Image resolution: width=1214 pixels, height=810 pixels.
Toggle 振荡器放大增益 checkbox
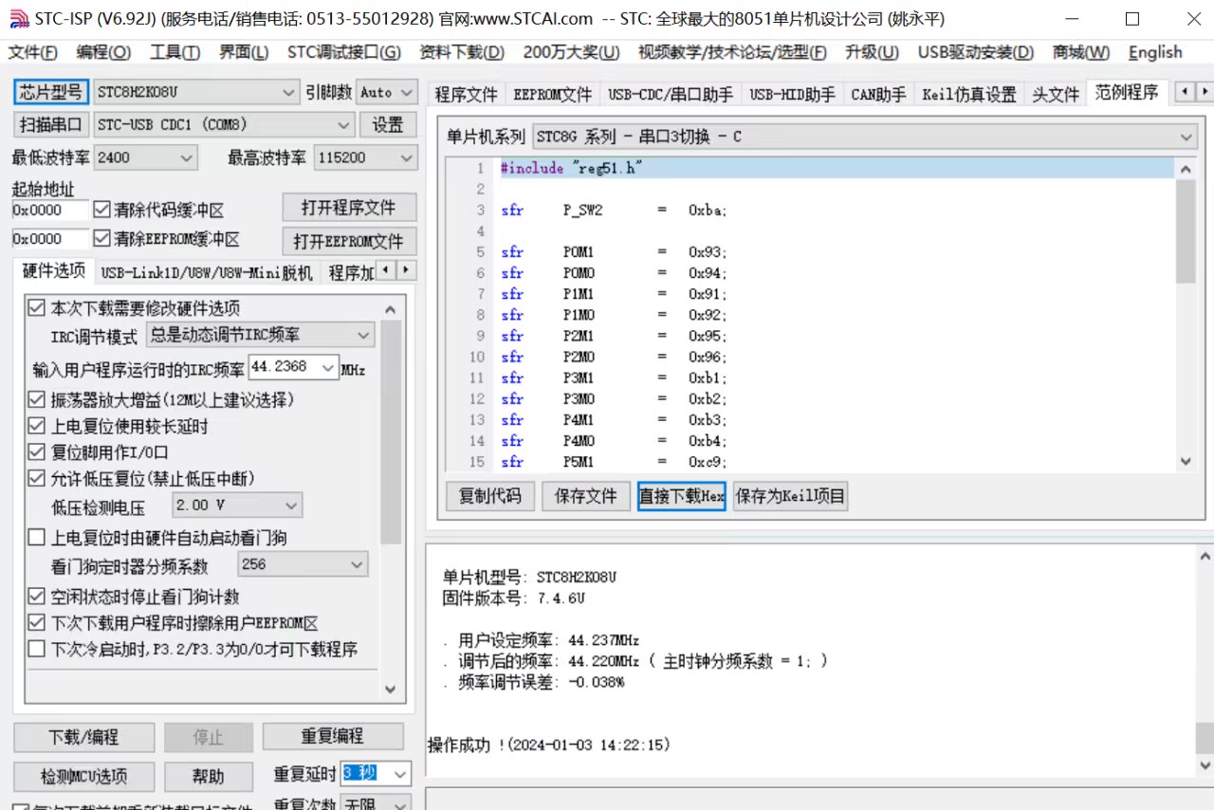pos(37,400)
